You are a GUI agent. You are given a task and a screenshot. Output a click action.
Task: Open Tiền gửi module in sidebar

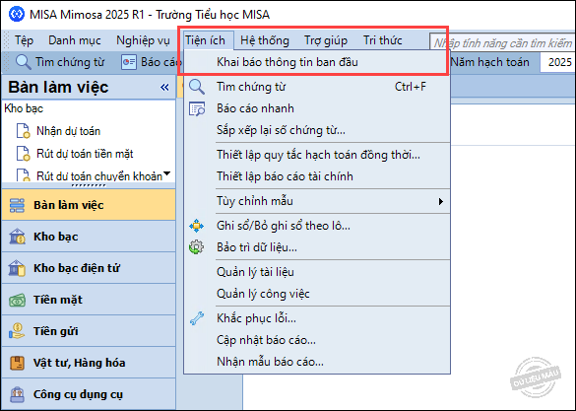(89, 331)
